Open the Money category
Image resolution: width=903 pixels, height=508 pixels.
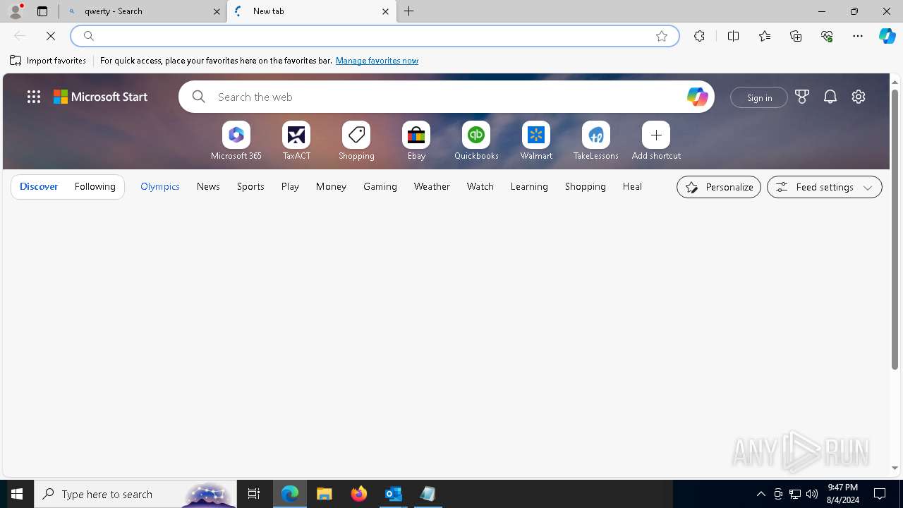coord(331,186)
